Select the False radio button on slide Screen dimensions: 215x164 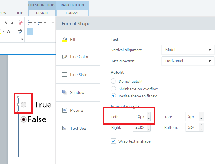pos(23,119)
